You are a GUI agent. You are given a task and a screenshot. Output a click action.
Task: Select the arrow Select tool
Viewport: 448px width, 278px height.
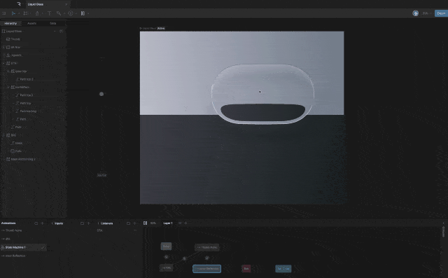point(13,13)
